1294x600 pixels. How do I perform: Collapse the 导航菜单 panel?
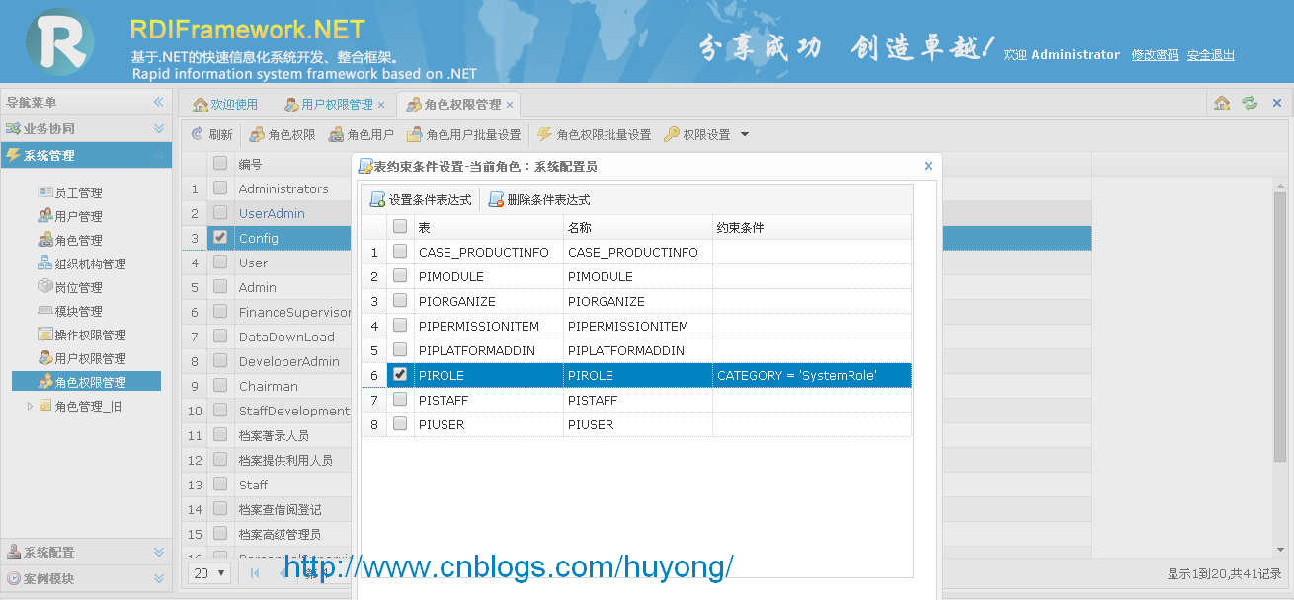158,102
